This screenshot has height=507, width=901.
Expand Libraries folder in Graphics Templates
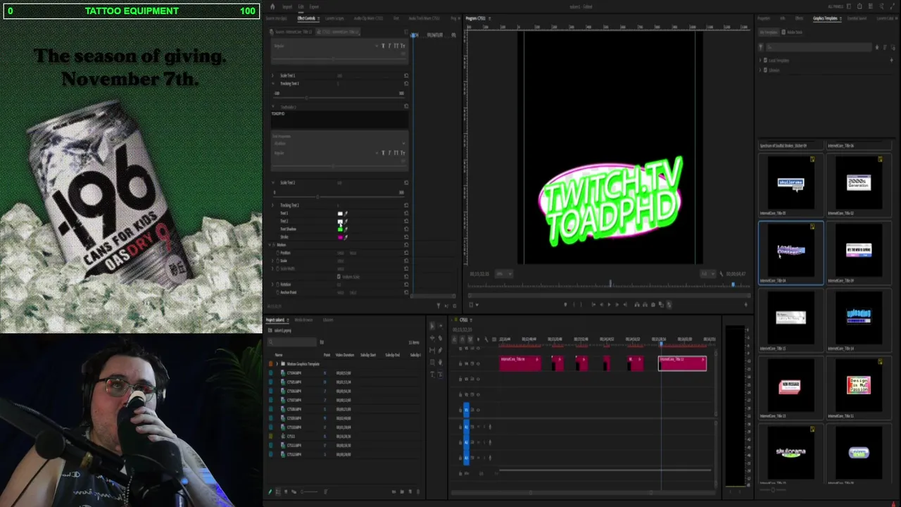tap(761, 70)
